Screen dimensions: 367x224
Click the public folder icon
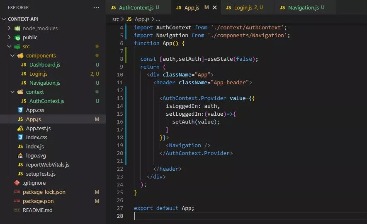pos(17,38)
